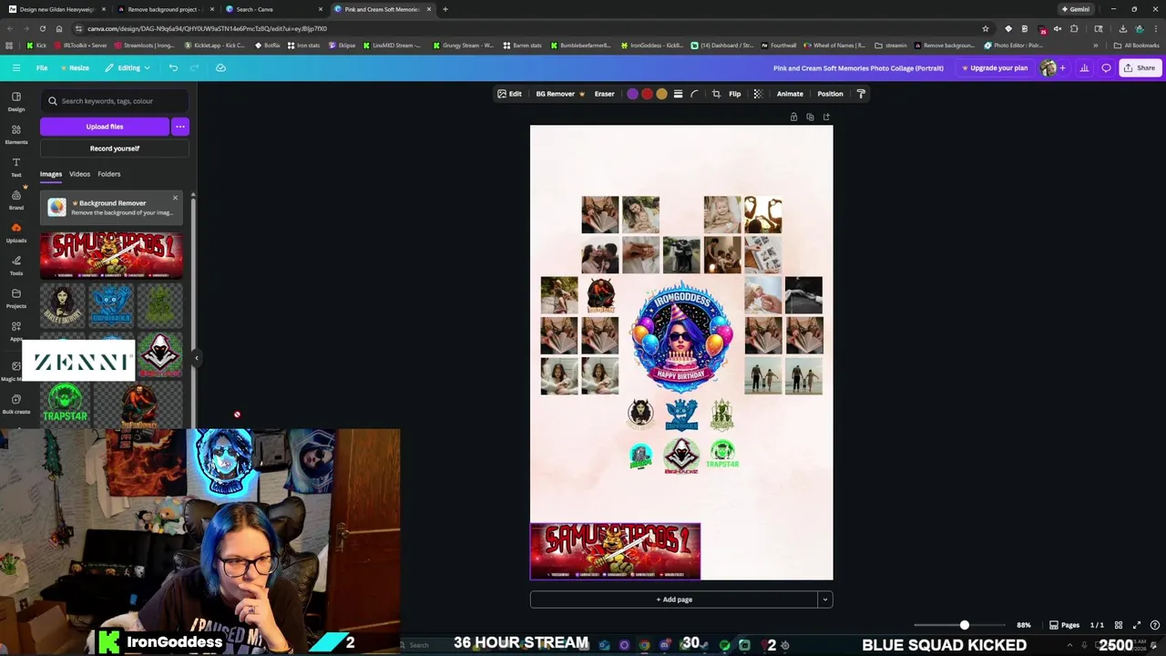
Task: Select the birthday IronGoddess logo on canvas
Action: point(681,336)
